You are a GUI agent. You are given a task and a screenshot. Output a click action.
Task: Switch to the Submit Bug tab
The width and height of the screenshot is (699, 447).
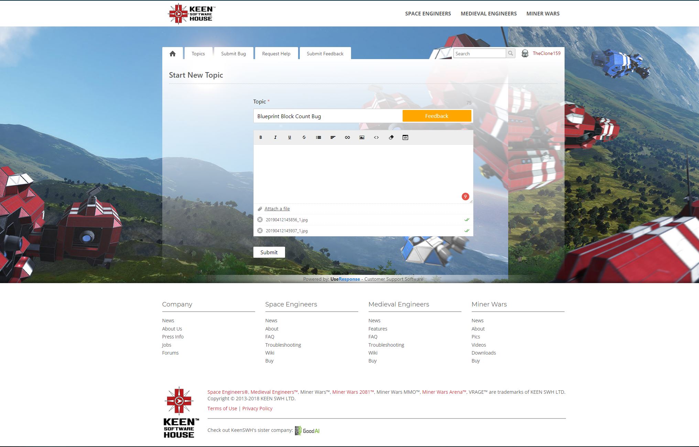(x=233, y=54)
